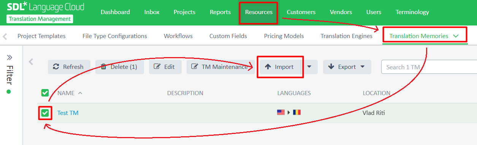Click the LOCATION column header
The width and height of the screenshot is (477, 145).
point(376,93)
